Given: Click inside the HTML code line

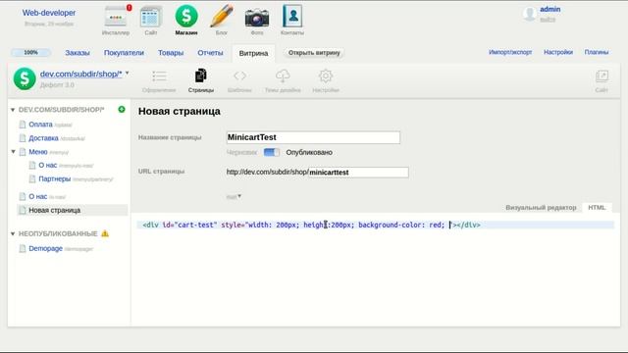Looking at the screenshot, I should (376, 225).
